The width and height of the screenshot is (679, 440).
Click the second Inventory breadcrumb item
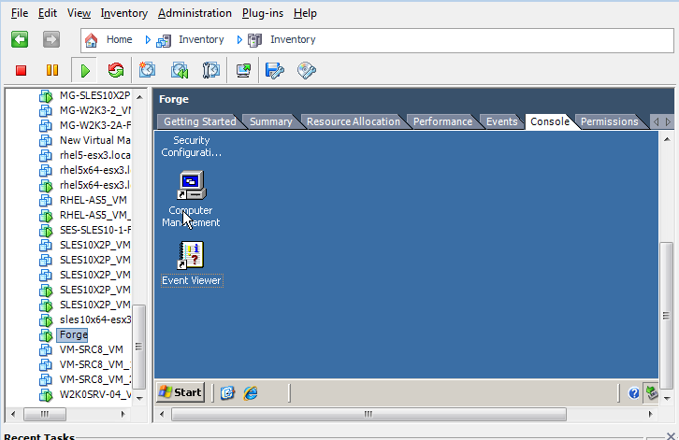(293, 39)
